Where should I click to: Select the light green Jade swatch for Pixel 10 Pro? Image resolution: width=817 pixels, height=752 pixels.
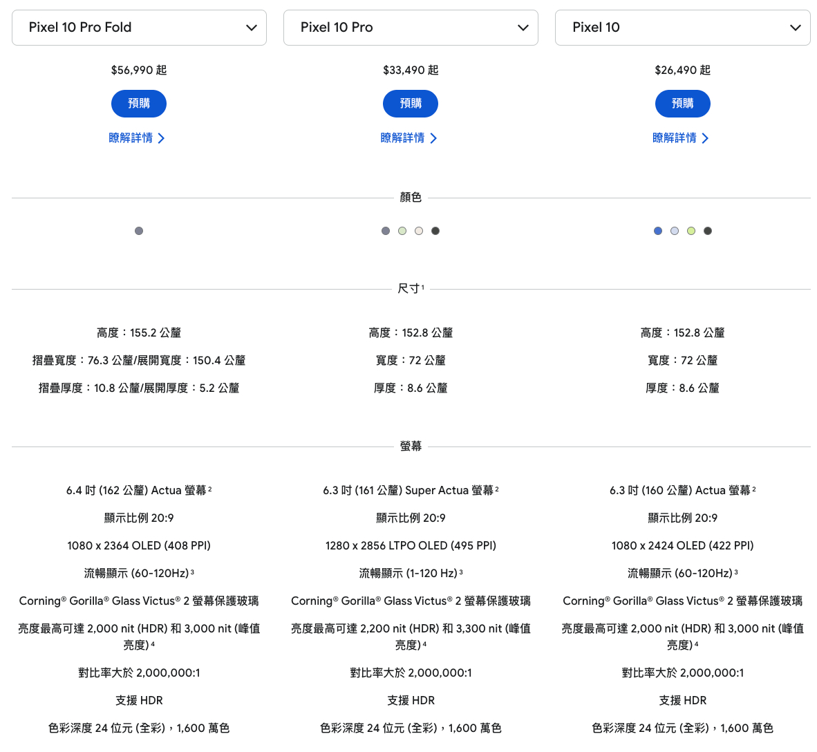(x=402, y=231)
